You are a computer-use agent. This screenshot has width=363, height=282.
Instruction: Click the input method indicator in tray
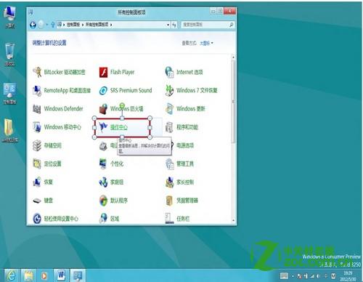[333, 276]
